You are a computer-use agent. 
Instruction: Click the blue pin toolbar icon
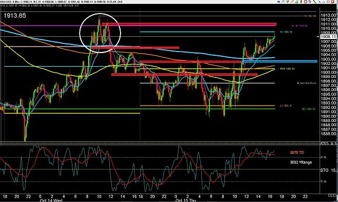(320, 2)
